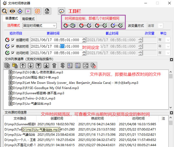Click the orange broken-link toolbar icon

(x=38, y=11)
